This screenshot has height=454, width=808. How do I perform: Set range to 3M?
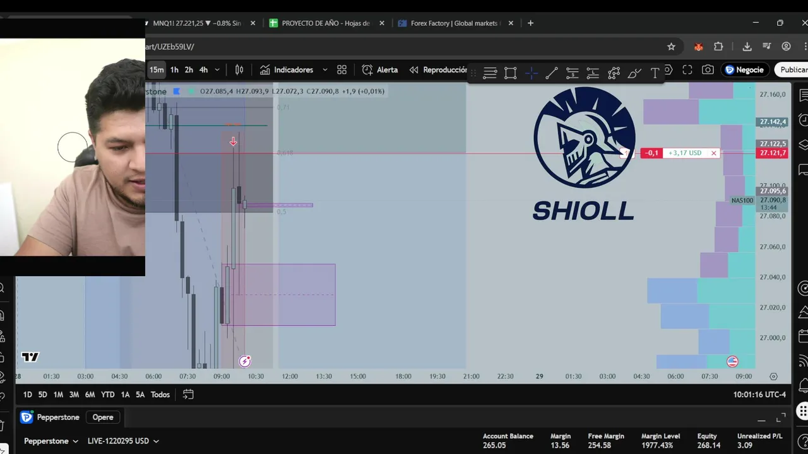pos(74,395)
